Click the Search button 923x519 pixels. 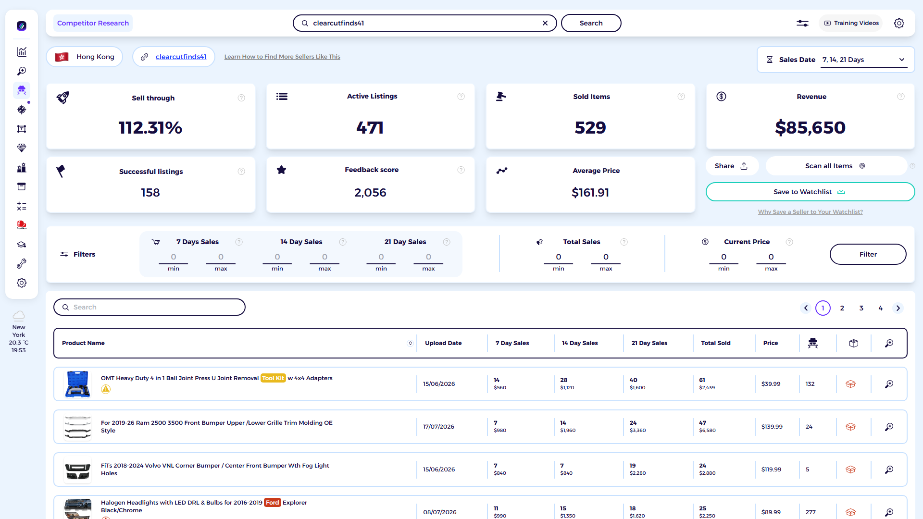(x=591, y=23)
